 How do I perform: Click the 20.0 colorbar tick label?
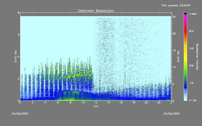(x=191, y=31)
